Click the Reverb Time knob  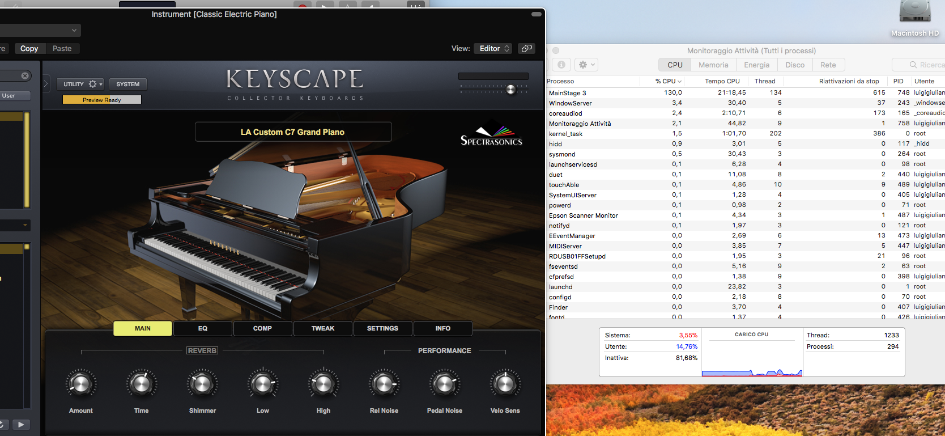click(141, 384)
